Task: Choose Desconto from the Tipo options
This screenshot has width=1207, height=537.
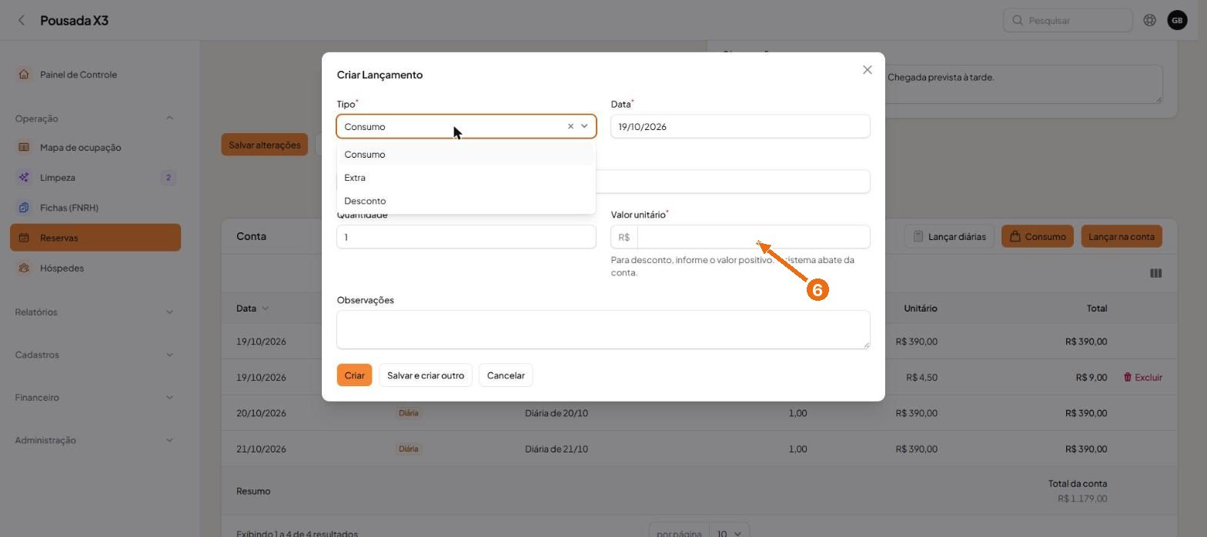Action: point(466,201)
